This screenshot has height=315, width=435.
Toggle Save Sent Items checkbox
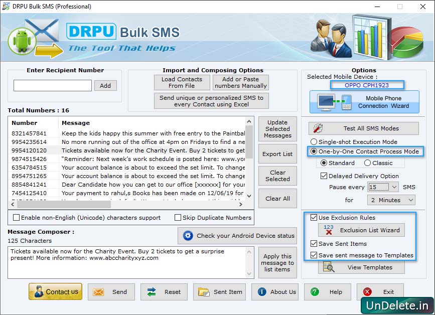coord(314,243)
